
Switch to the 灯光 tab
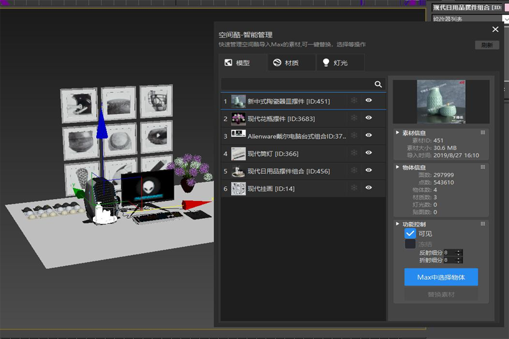click(340, 63)
